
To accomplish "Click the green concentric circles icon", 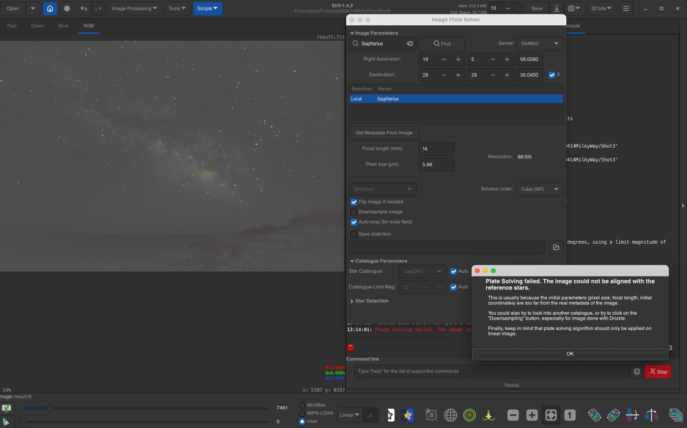I will pos(469,415).
